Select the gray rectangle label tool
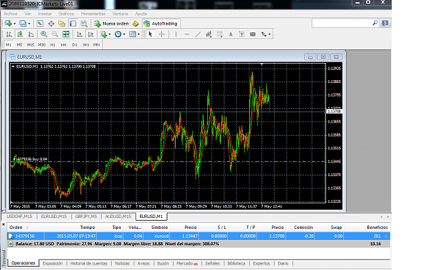This screenshot has width=429, height=270. pos(253,34)
